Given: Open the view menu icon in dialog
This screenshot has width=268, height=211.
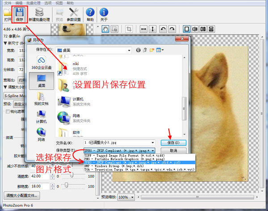Looking at the screenshot, I should tap(160, 50).
